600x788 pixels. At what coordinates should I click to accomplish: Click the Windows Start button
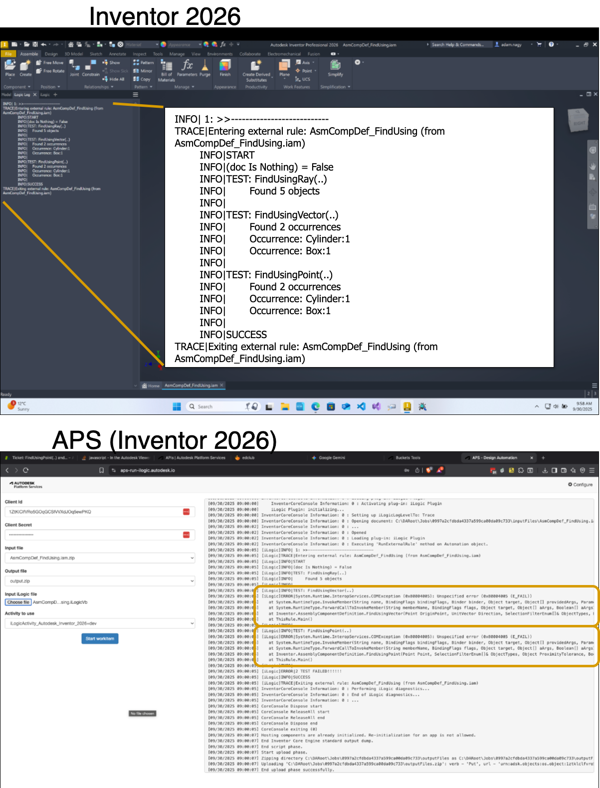[177, 406]
